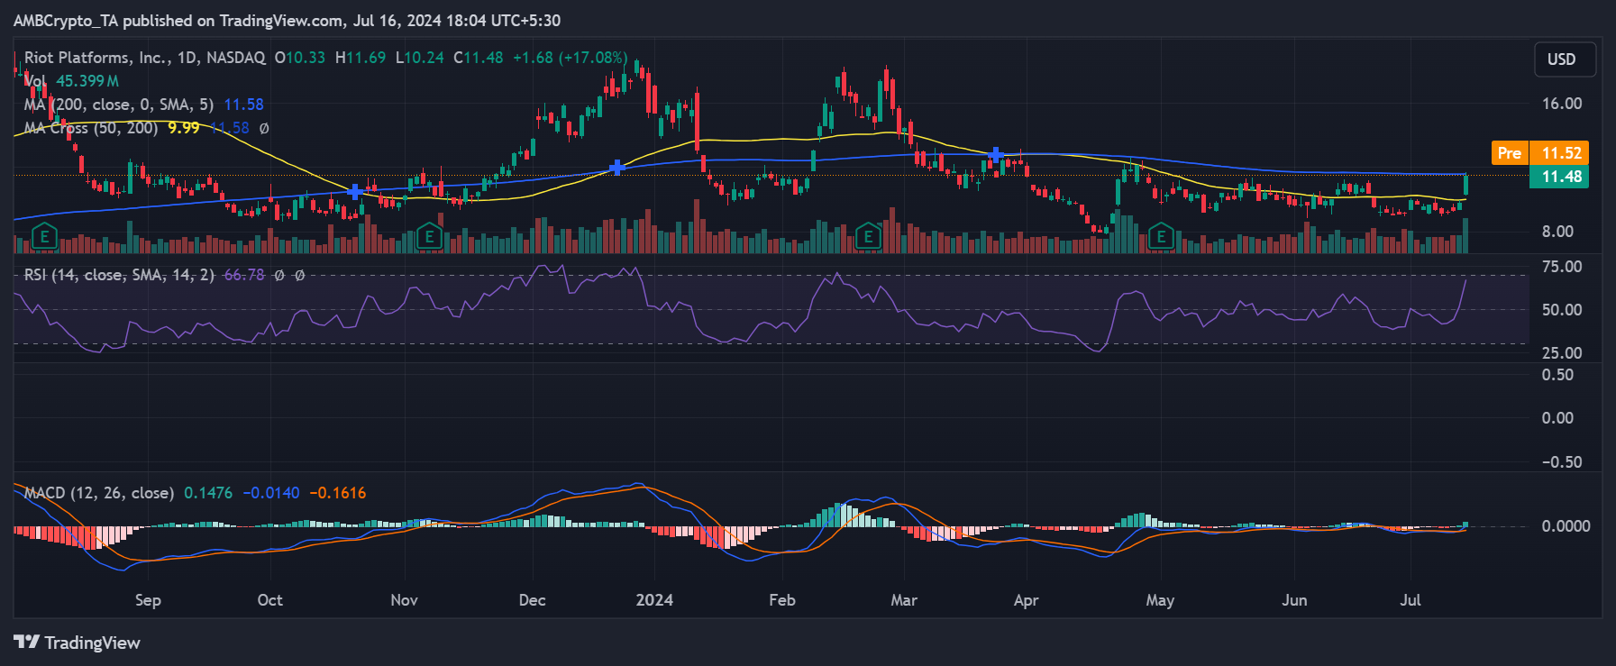Open the USD currency selector
The image size is (1616, 666).
point(1566,59)
